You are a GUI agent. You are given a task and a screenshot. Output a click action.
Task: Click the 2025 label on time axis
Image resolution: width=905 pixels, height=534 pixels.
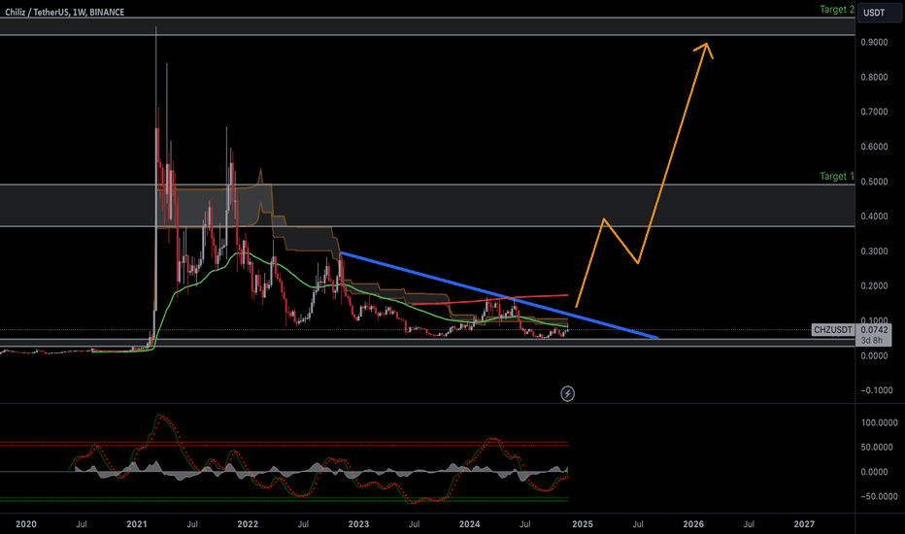(583, 524)
